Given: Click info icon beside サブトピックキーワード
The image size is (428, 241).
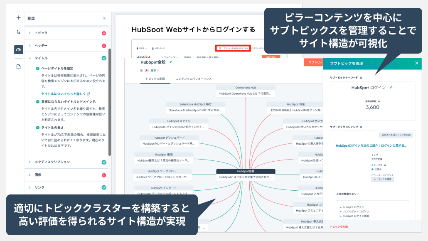Looking at the screenshot, I should point(361,78).
